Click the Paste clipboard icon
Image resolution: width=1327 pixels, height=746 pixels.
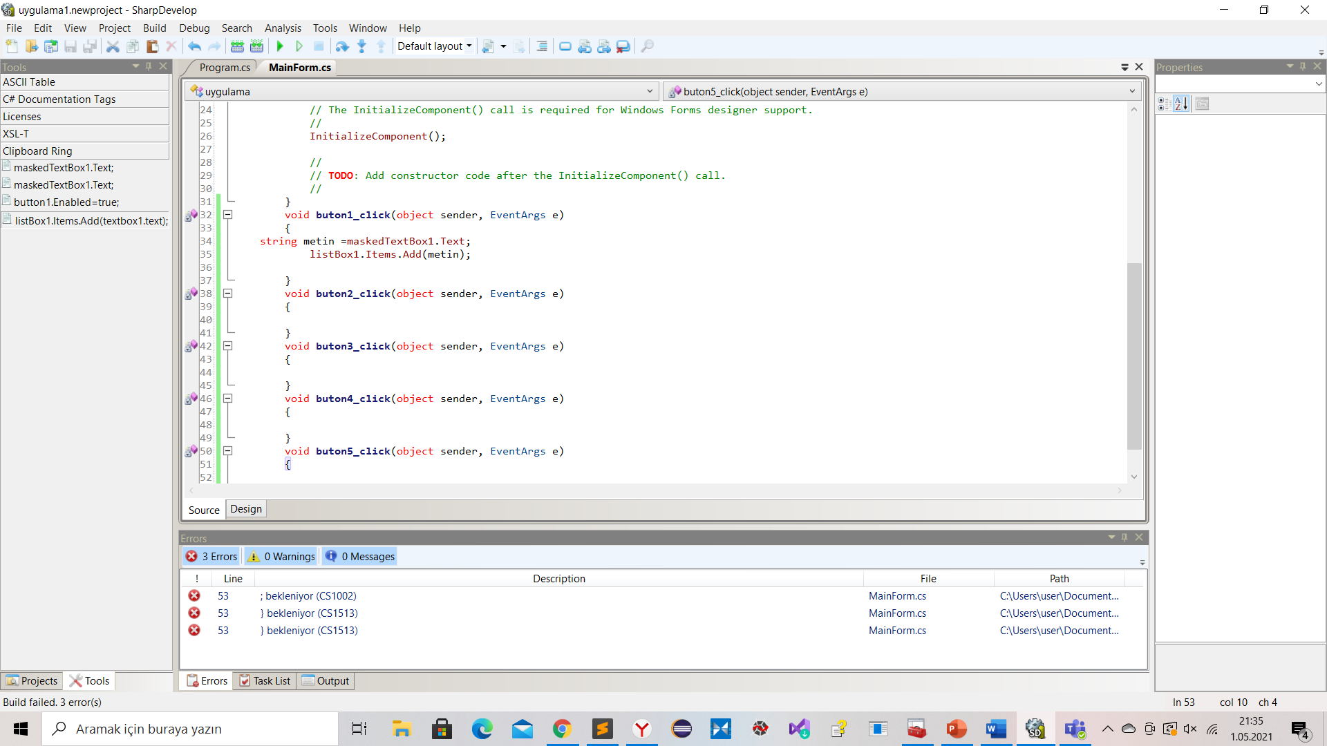(x=152, y=46)
